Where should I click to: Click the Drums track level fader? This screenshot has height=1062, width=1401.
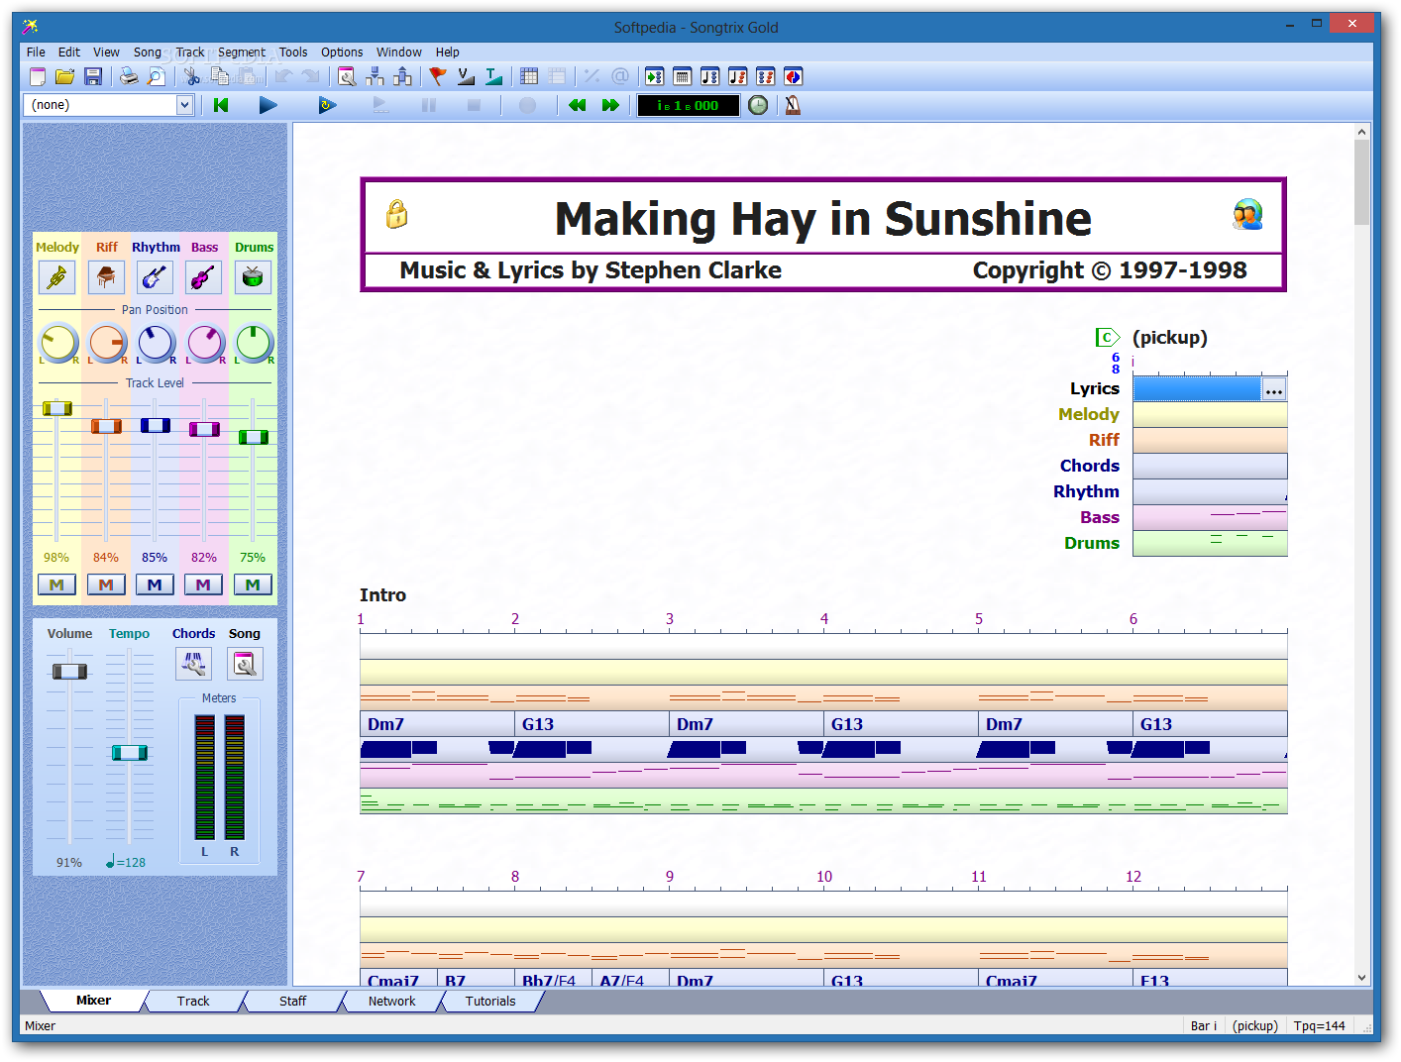(253, 437)
